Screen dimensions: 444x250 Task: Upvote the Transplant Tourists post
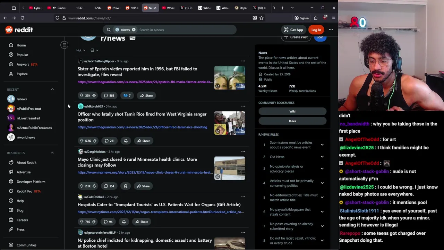(82, 222)
